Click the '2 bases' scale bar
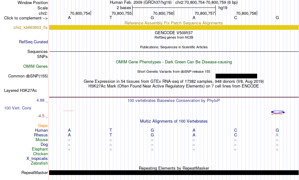The image size is (299, 180). 174,8
